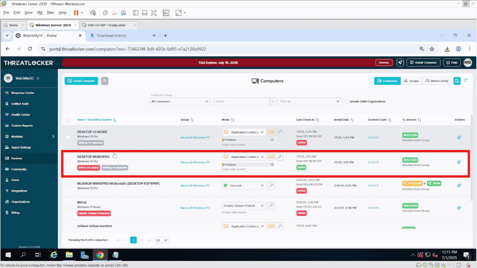Screen dimensions: 477x268
Task: Switch to Groups tab
Action: (x=411, y=81)
